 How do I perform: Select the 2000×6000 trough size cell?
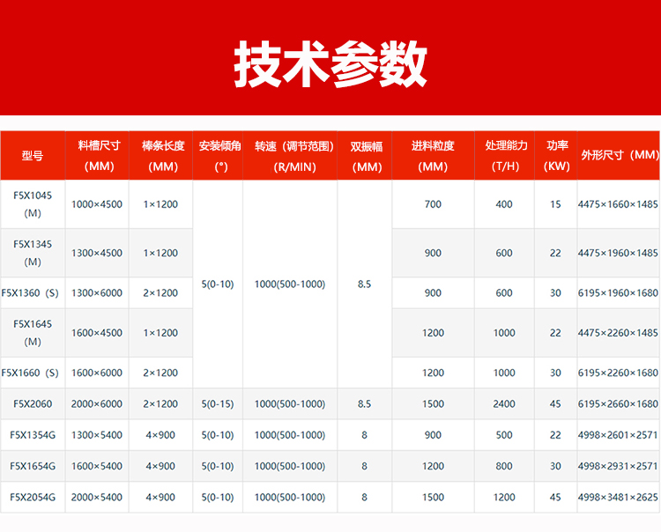pos(97,404)
